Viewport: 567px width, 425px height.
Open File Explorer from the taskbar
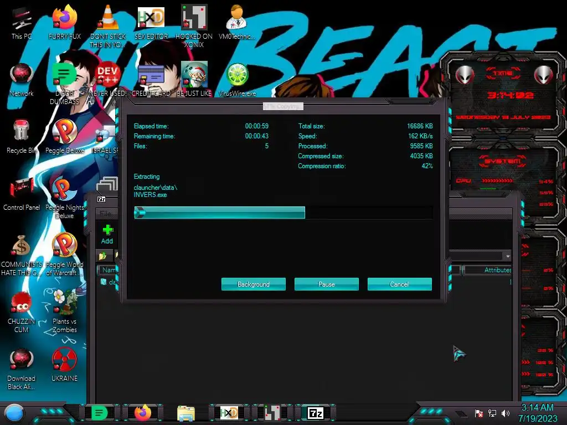pyautogui.click(x=186, y=413)
